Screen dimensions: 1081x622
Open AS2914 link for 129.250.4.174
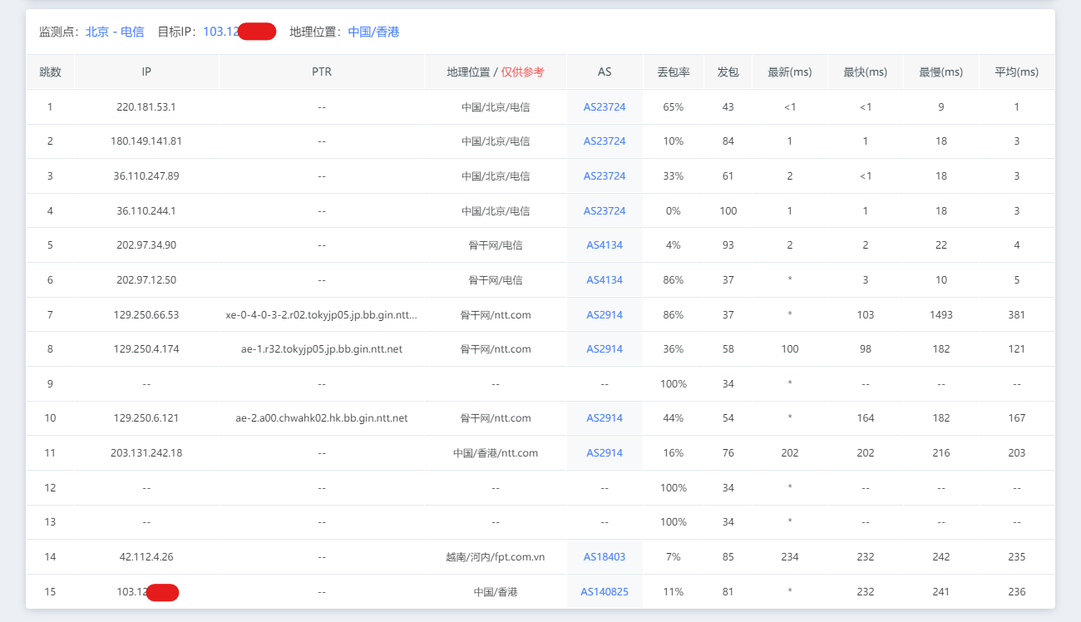[x=605, y=349]
